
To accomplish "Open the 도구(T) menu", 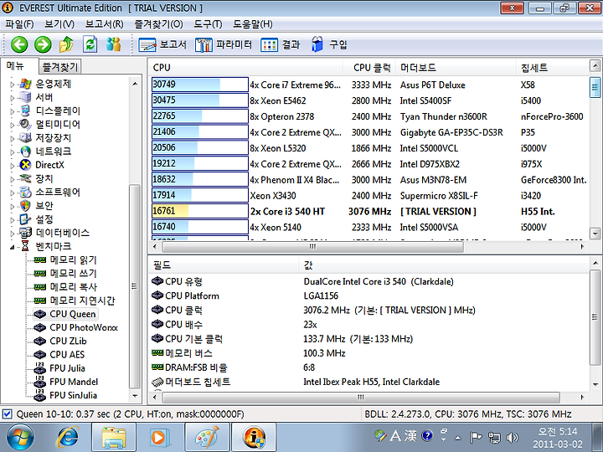I will (208, 24).
